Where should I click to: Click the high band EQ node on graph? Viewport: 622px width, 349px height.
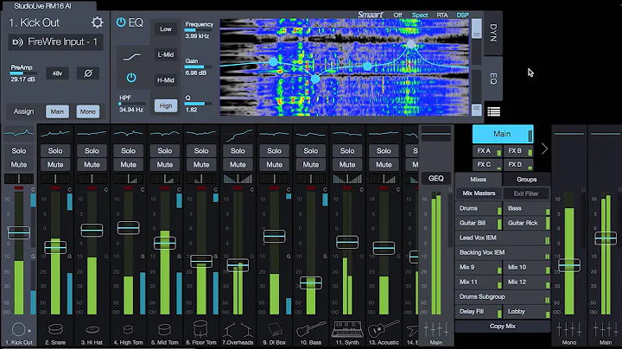pyautogui.click(x=411, y=43)
